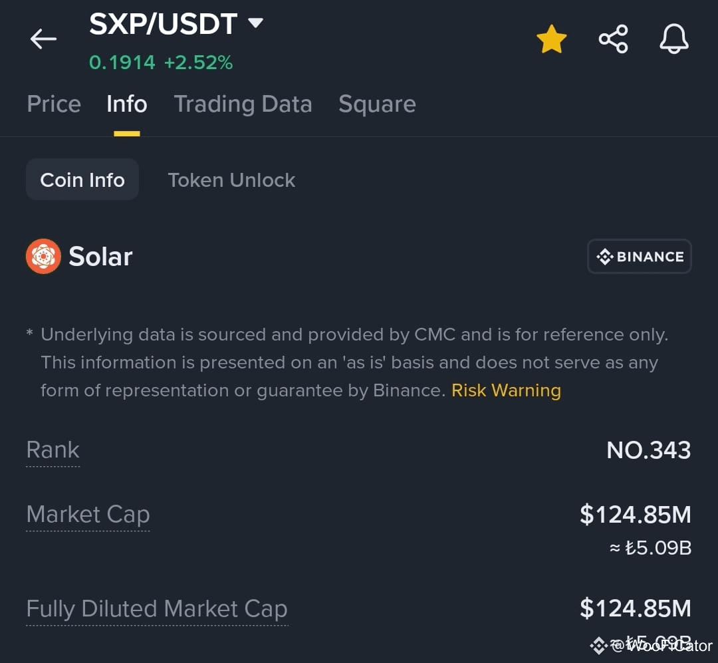Select the Info tab
This screenshot has width=718, height=663.
127,104
